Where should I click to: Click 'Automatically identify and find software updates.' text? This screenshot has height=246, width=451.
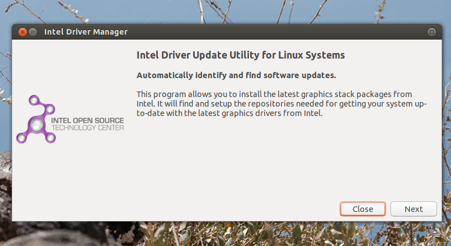pos(236,75)
